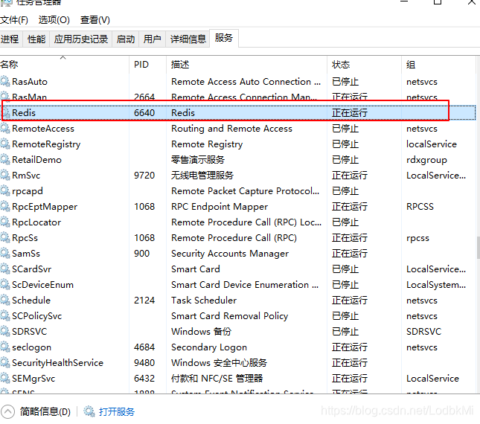480x424 pixels.
Task: Click the gear icon beside RetailDemo
Action: 5,160
